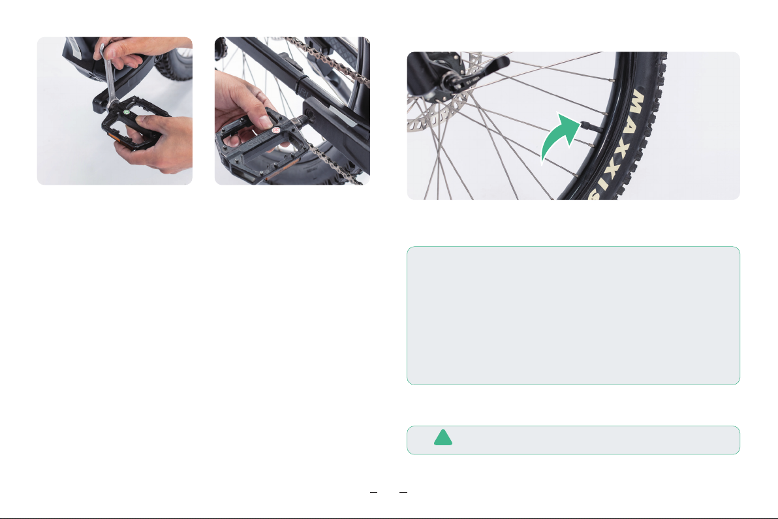The image size is (778, 519).
Task: Click the green warning triangle icon
Action: click(443, 437)
